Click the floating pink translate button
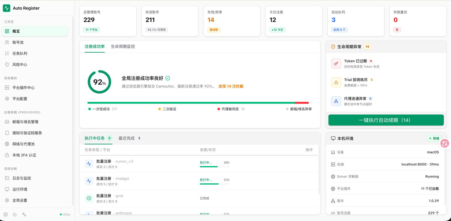Viewport: 451px width, 221px height. 445,143
